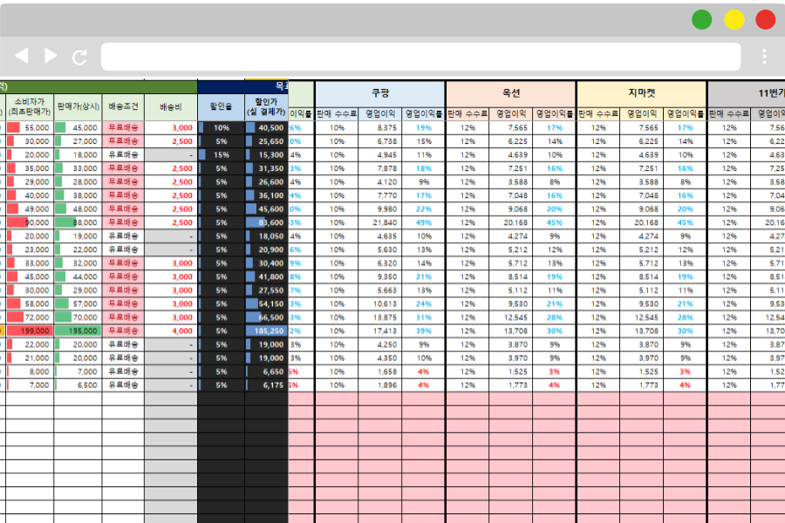Viewport: 785px width, 523px height.
Task: Click 무료배송 cell in the 55,000 row
Action: (x=123, y=127)
